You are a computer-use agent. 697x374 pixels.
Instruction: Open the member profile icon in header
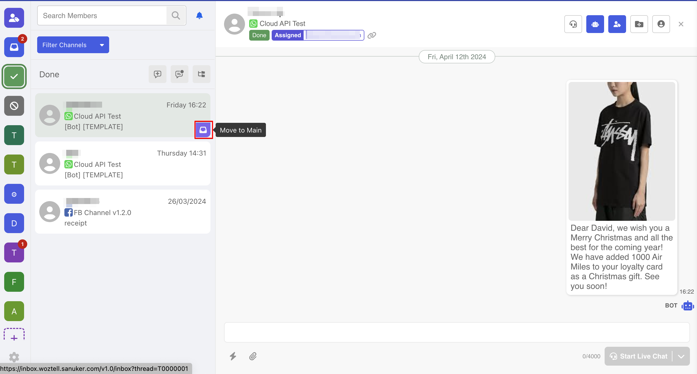click(661, 24)
